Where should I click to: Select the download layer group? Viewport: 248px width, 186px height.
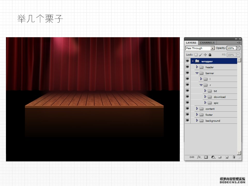(x=214, y=97)
